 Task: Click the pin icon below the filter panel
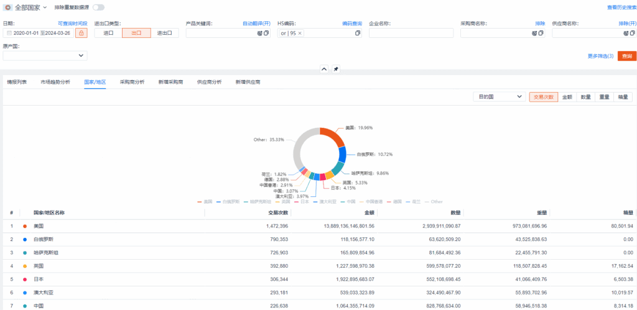click(336, 69)
